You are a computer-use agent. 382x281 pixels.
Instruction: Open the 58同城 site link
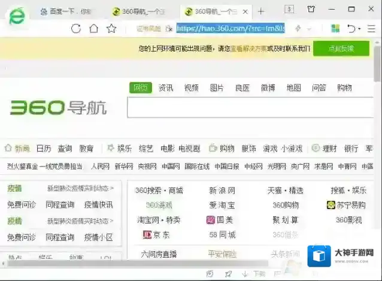point(222,235)
